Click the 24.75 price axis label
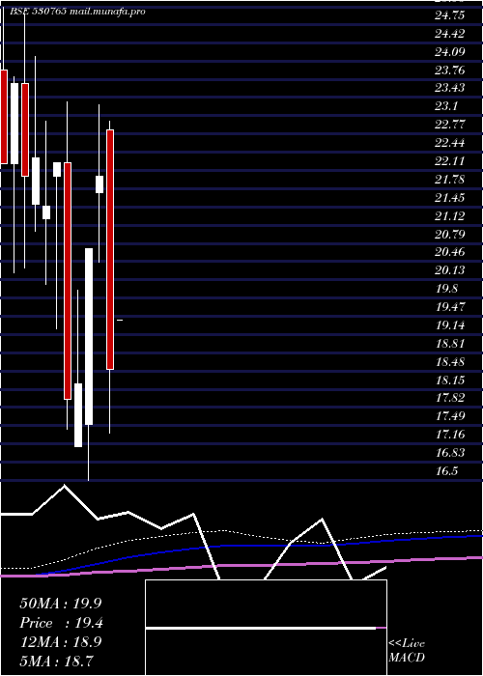483x676 pixels. 450,15
